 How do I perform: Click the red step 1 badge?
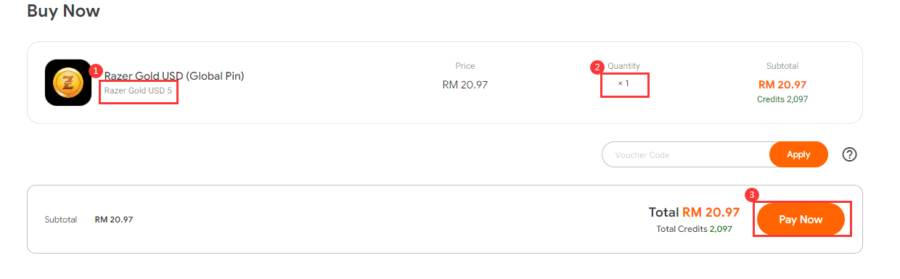click(96, 71)
